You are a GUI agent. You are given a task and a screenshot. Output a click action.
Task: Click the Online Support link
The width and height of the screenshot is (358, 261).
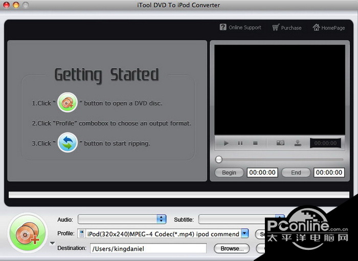[x=240, y=28]
